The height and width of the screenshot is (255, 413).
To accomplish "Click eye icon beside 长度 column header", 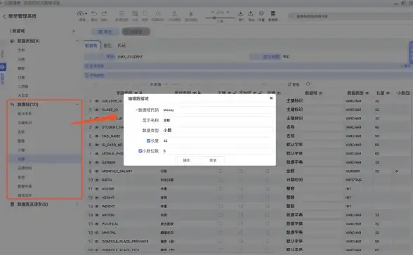I will (x=388, y=93).
